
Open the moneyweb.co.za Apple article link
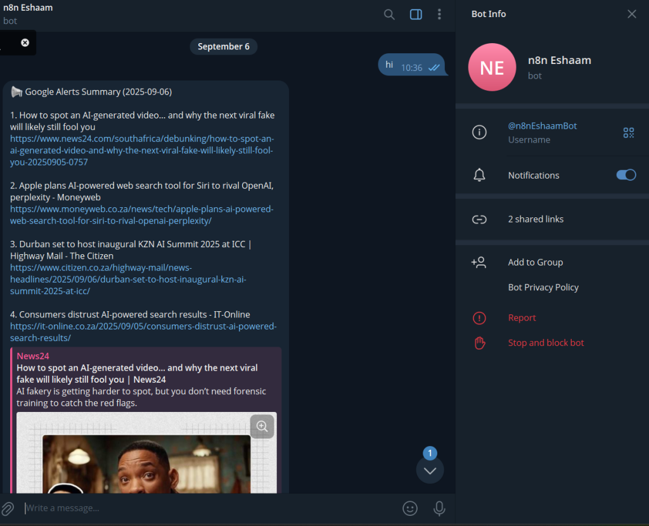[141, 215]
